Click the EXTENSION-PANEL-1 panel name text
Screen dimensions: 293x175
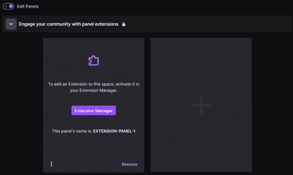(x=114, y=131)
